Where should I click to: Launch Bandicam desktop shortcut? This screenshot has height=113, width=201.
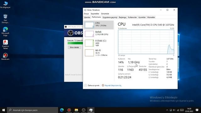coord(5,56)
